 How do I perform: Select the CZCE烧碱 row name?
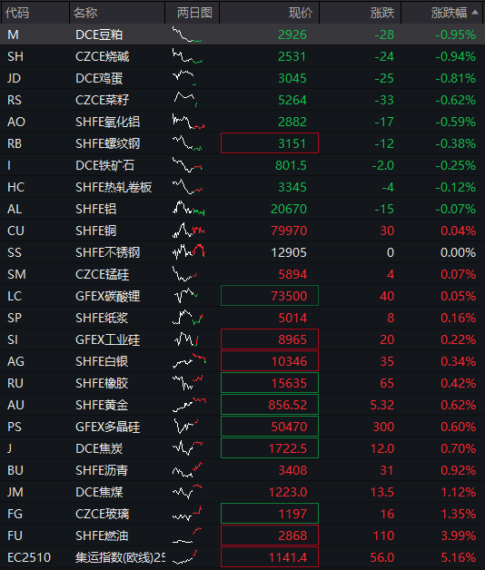[103, 56]
